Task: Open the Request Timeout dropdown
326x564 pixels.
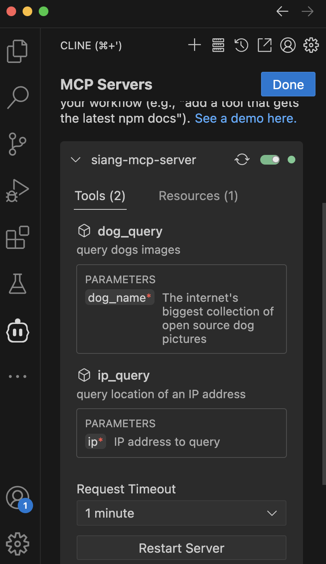Action: pos(182,513)
